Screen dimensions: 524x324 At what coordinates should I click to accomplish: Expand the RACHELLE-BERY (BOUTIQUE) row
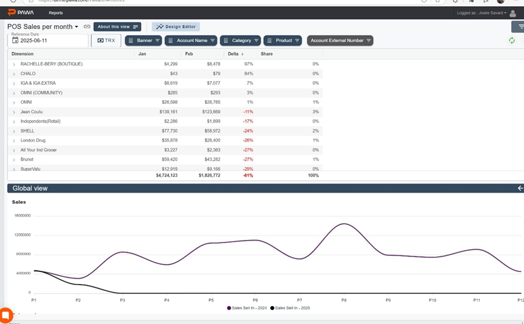pyautogui.click(x=14, y=64)
